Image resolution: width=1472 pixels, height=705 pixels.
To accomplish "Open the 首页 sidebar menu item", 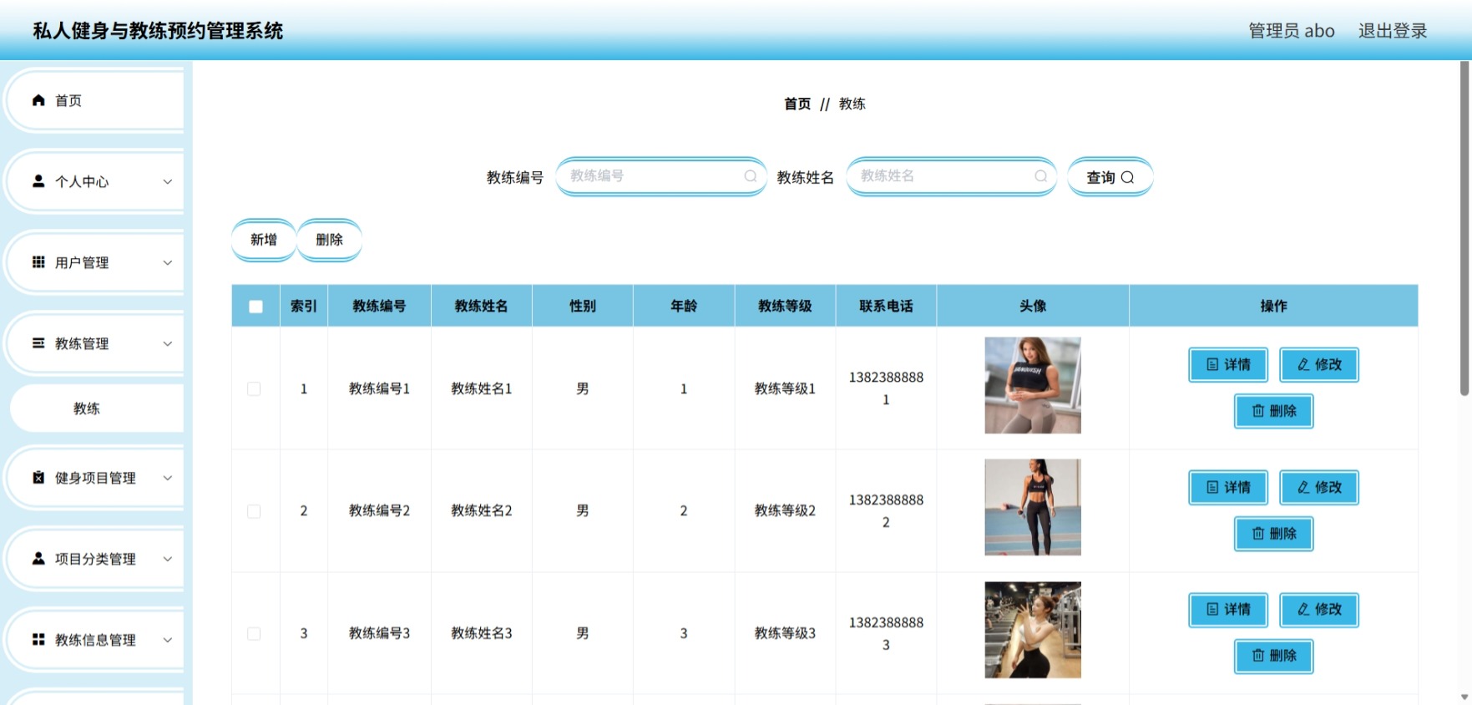I will [95, 100].
